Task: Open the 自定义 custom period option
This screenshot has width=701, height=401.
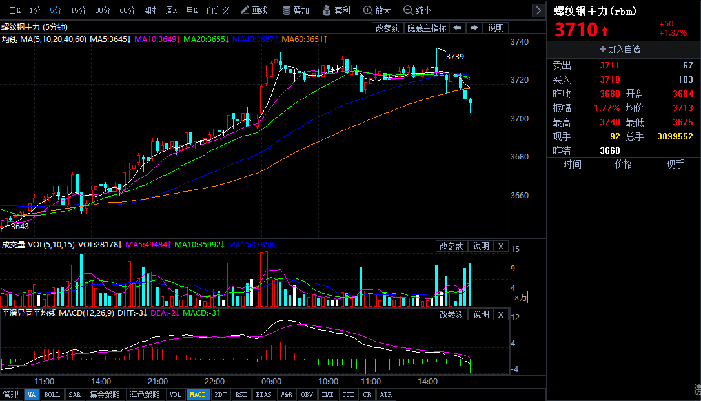Action: click(218, 10)
